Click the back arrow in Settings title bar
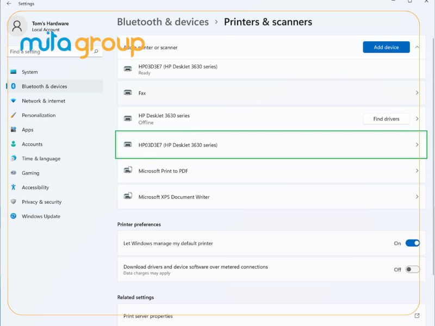Viewport: 435px width, 326px height. (x=9, y=4)
